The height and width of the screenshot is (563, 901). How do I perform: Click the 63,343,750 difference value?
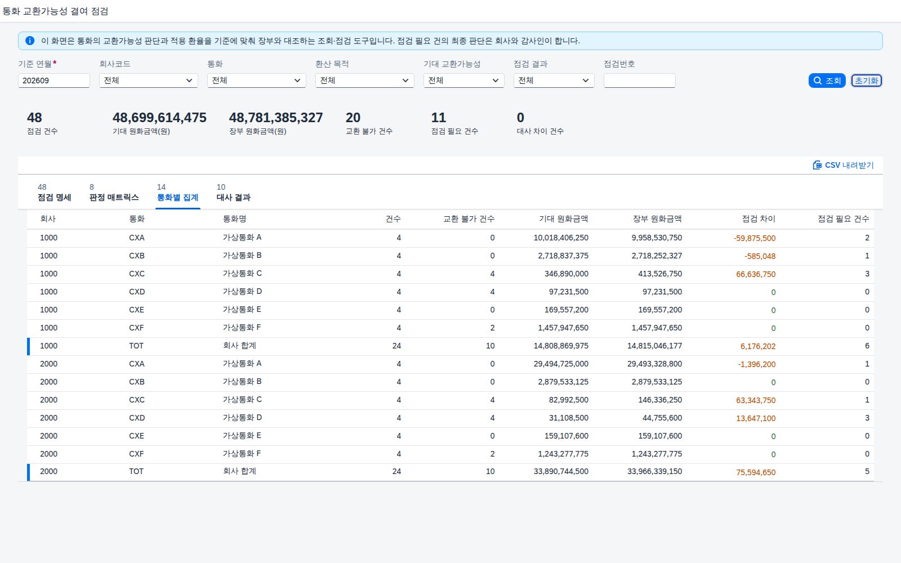756,400
